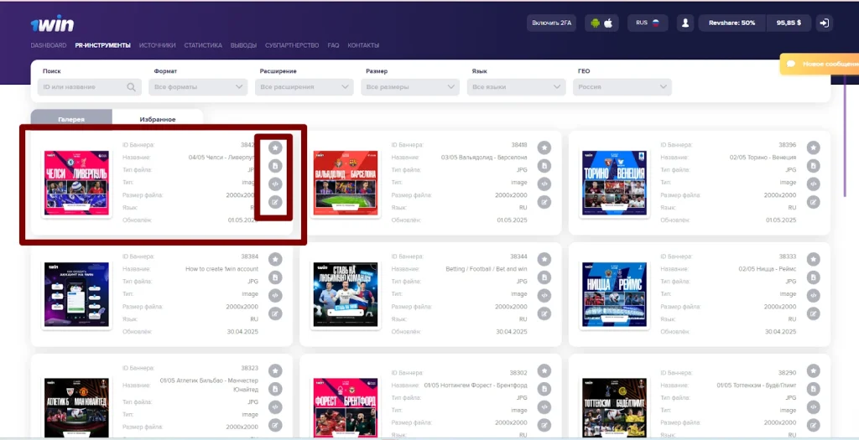Open the Челси Ливерпуль banner thumbnail

tap(76, 183)
